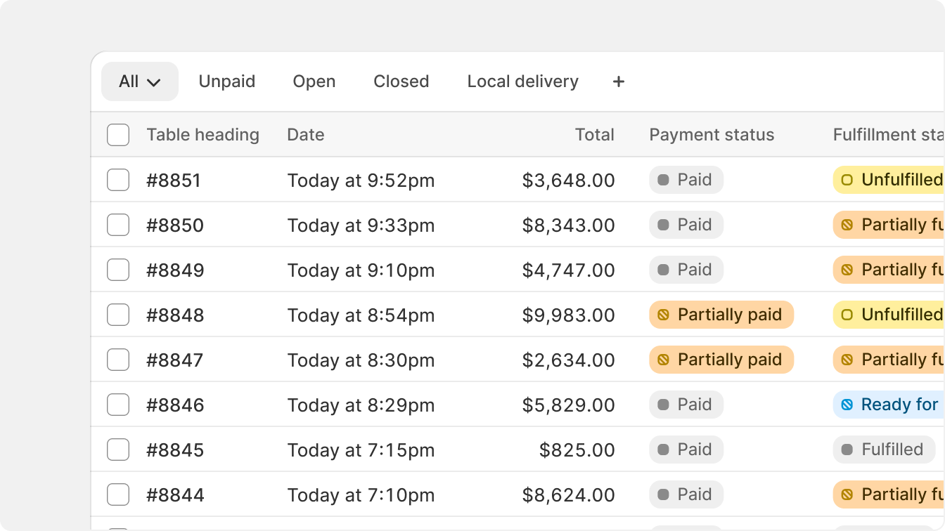Click the Ready for badge on order #8846
The height and width of the screenshot is (531, 945).
click(889, 405)
